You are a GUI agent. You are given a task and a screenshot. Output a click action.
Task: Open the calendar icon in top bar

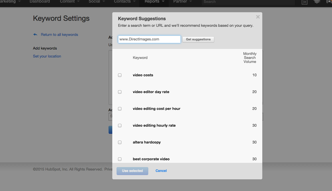pos(305,2)
